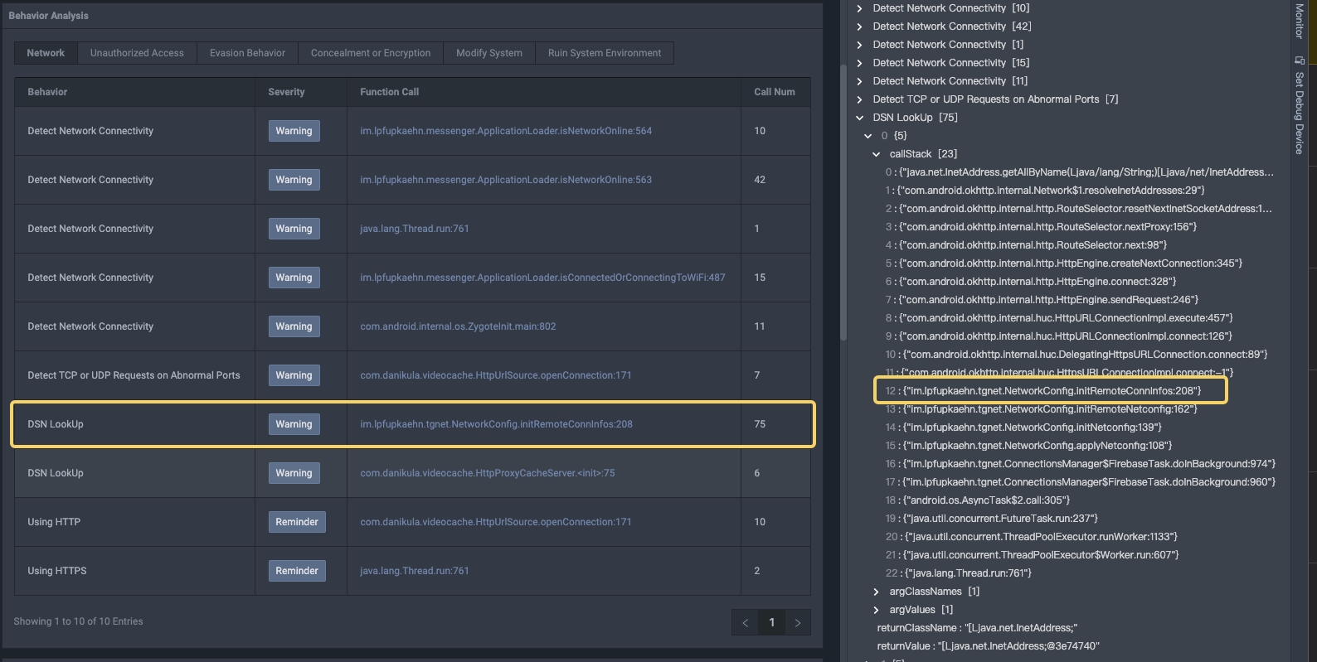Viewport: 1317px width, 662px height.
Task: Click Warning badge for isNetworkOnline:563 row
Action: [294, 180]
